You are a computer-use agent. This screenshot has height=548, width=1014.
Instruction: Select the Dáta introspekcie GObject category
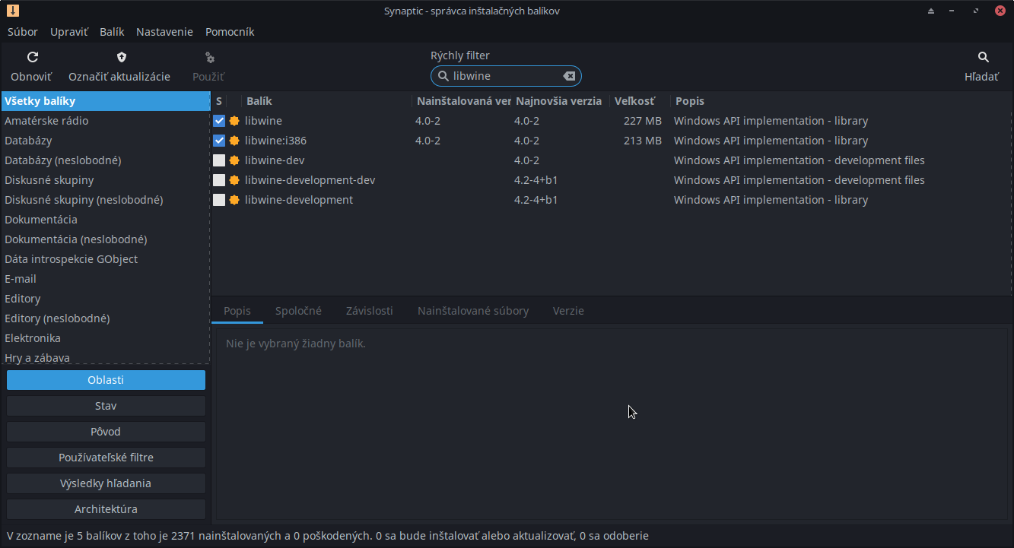[105, 259]
